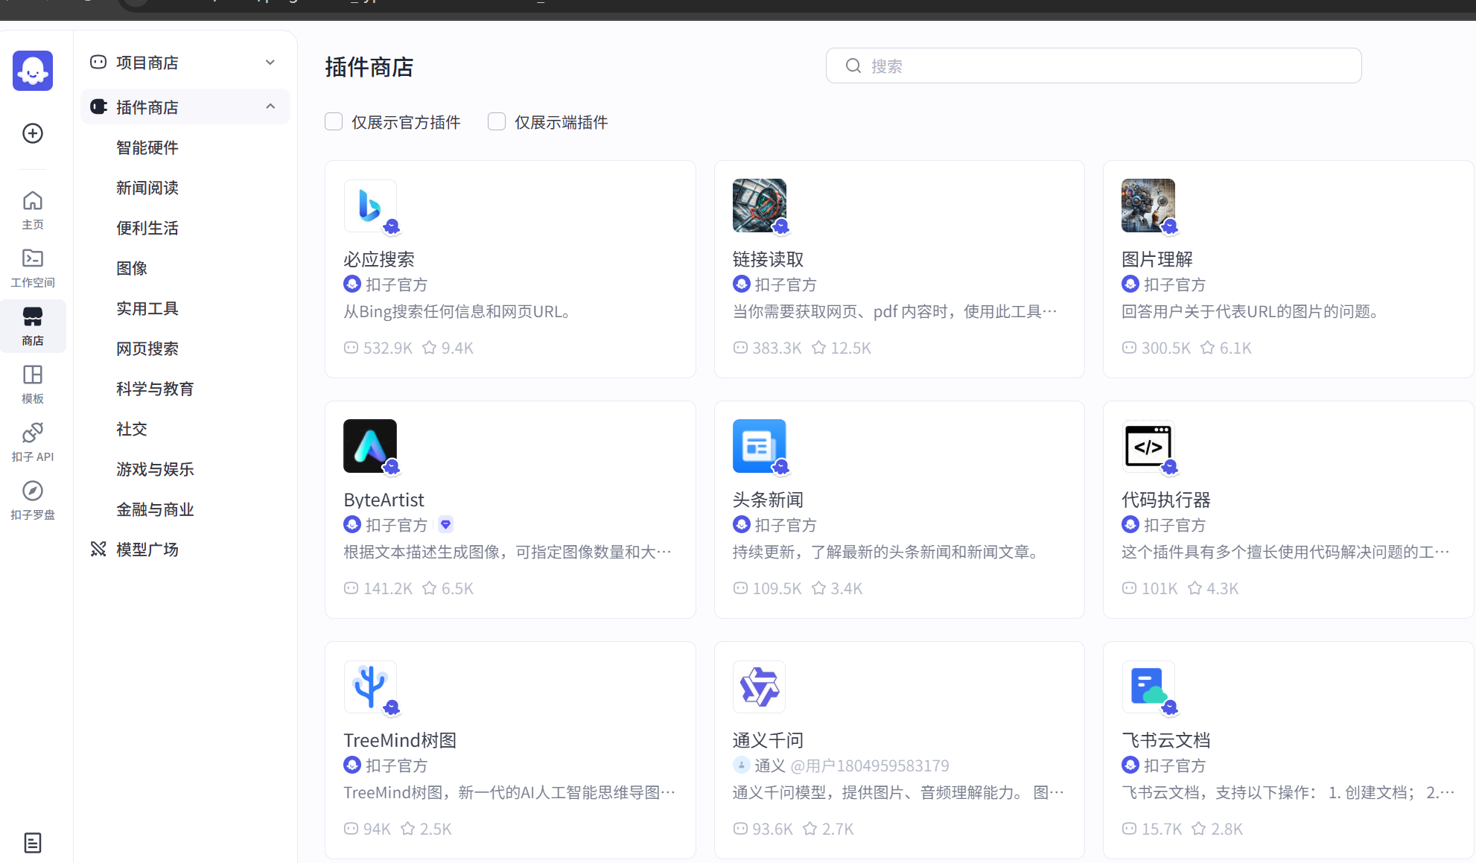Select 智能硬件 category
The image size is (1476, 863).
(147, 147)
